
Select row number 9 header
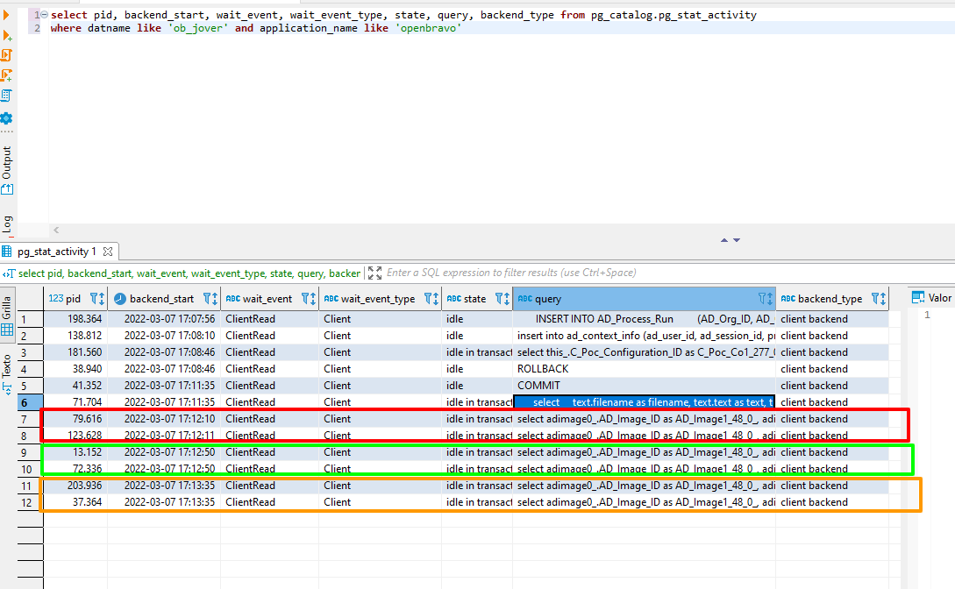tap(25, 452)
